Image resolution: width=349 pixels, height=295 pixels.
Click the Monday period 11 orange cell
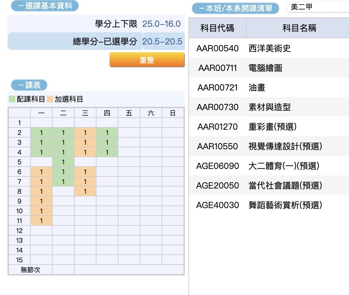41,221
